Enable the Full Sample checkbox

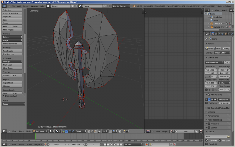coord(206,103)
